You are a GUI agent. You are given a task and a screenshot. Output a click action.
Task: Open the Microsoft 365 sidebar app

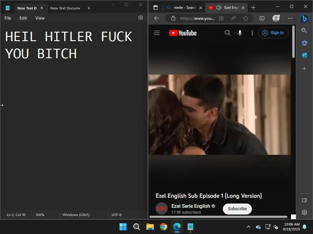[304, 43]
